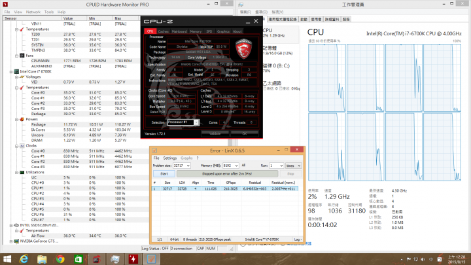The width and height of the screenshot is (471, 265).
Task: Open the Settings menu in LinX
Action: (170, 158)
